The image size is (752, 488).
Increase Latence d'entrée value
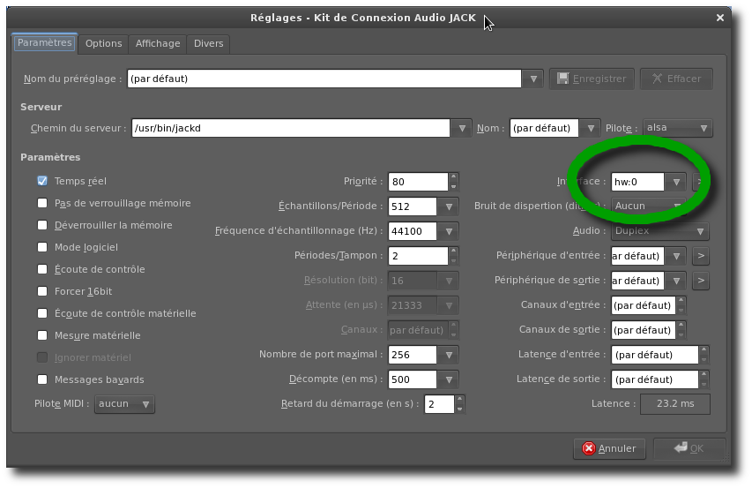[704, 350]
